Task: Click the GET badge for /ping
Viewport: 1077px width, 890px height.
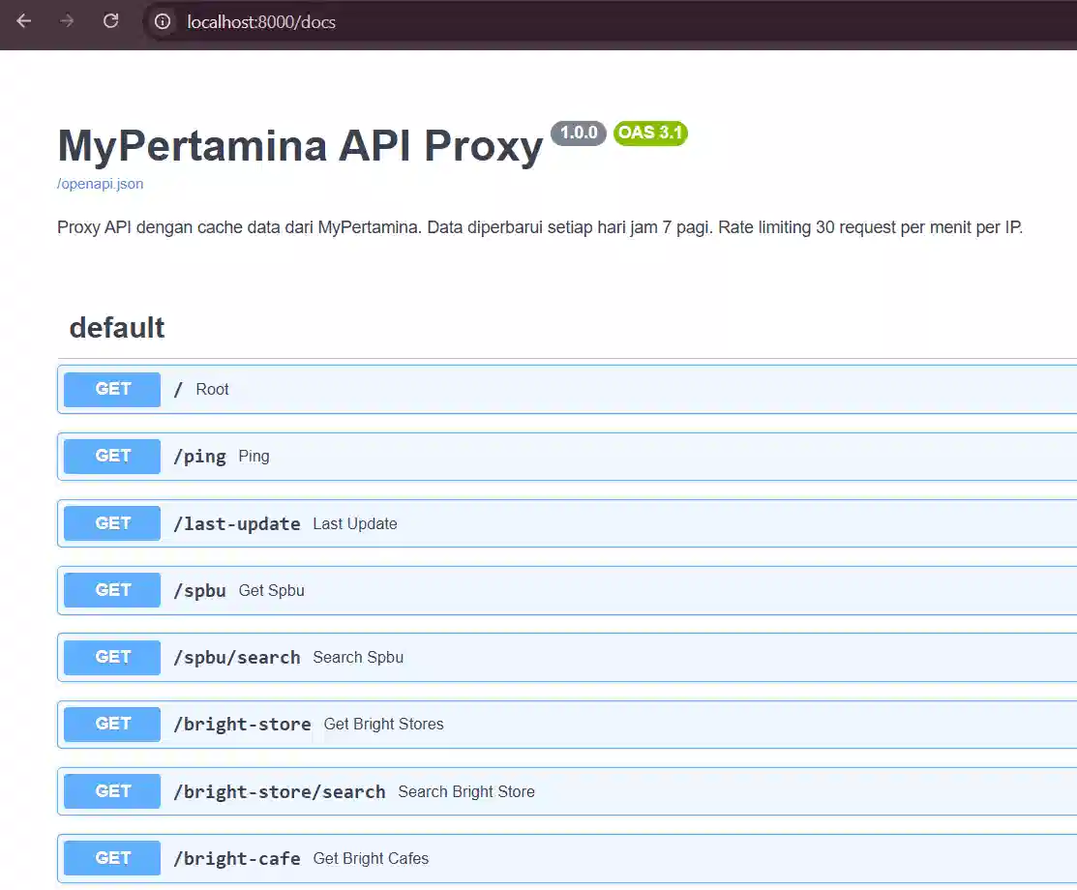Action: [112, 456]
